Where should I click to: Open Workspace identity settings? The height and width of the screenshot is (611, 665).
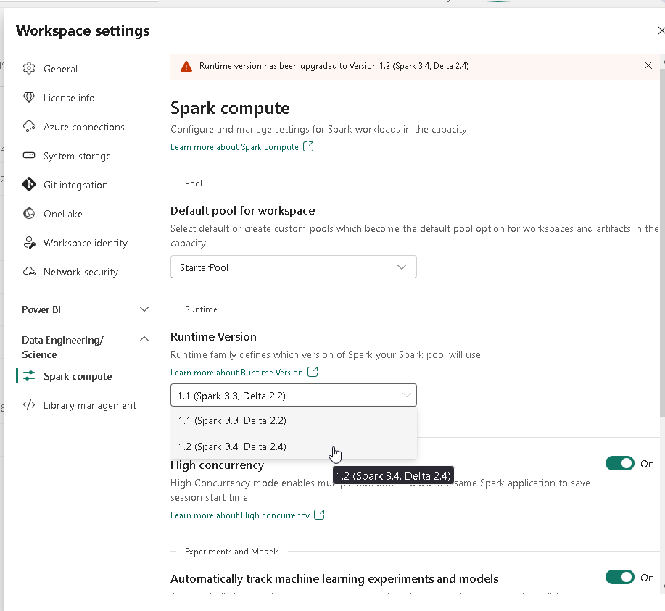tap(29, 243)
